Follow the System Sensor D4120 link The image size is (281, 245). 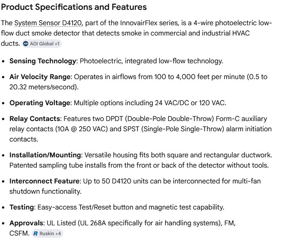tap(48, 23)
